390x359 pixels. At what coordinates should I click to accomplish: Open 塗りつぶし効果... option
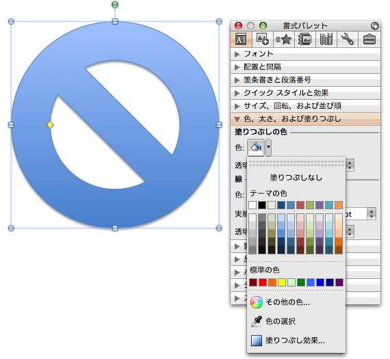pos(295,341)
